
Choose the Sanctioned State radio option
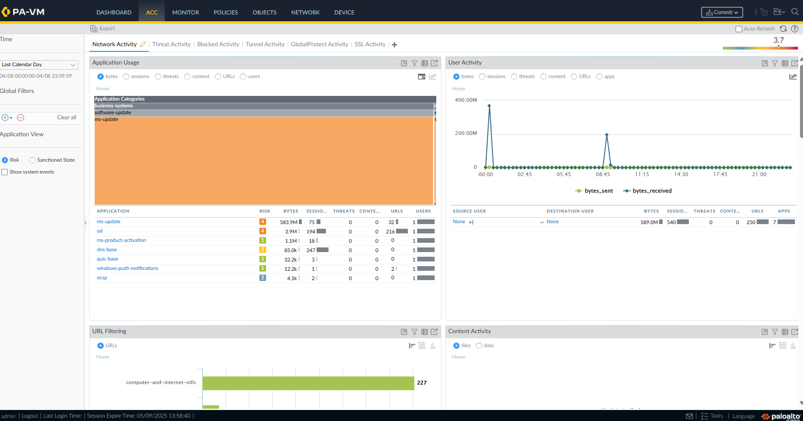point(32,160)
